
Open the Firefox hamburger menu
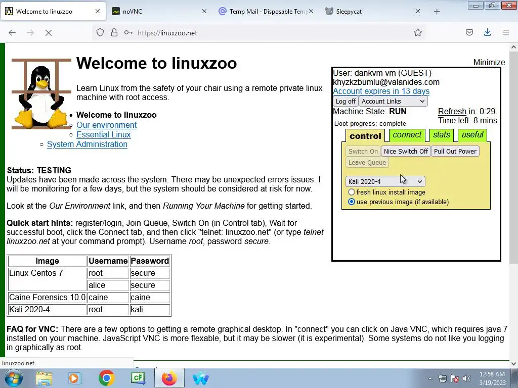(506, 32)
